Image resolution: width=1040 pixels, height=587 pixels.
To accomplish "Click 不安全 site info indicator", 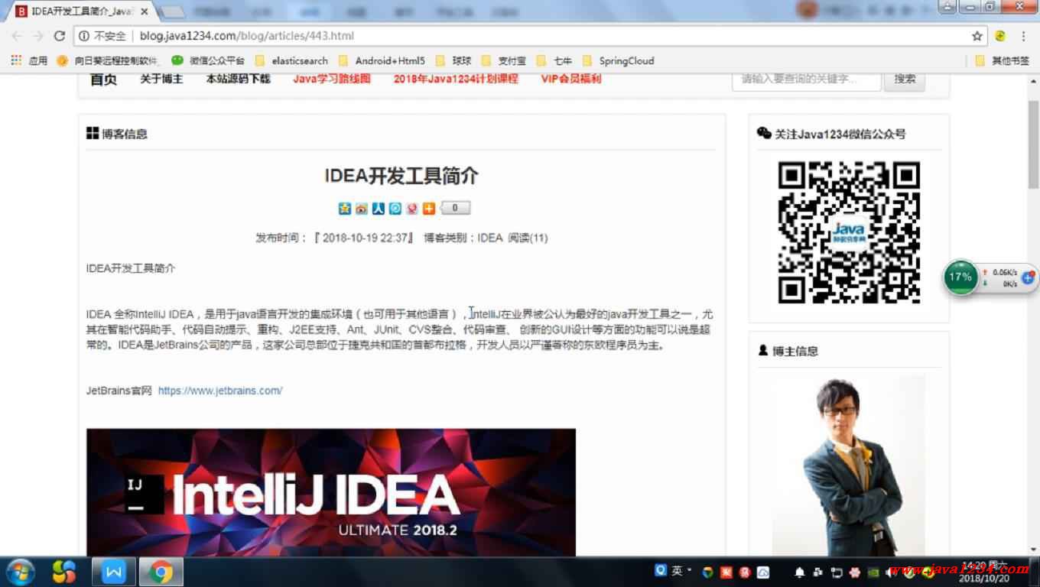I will [102, 36].
